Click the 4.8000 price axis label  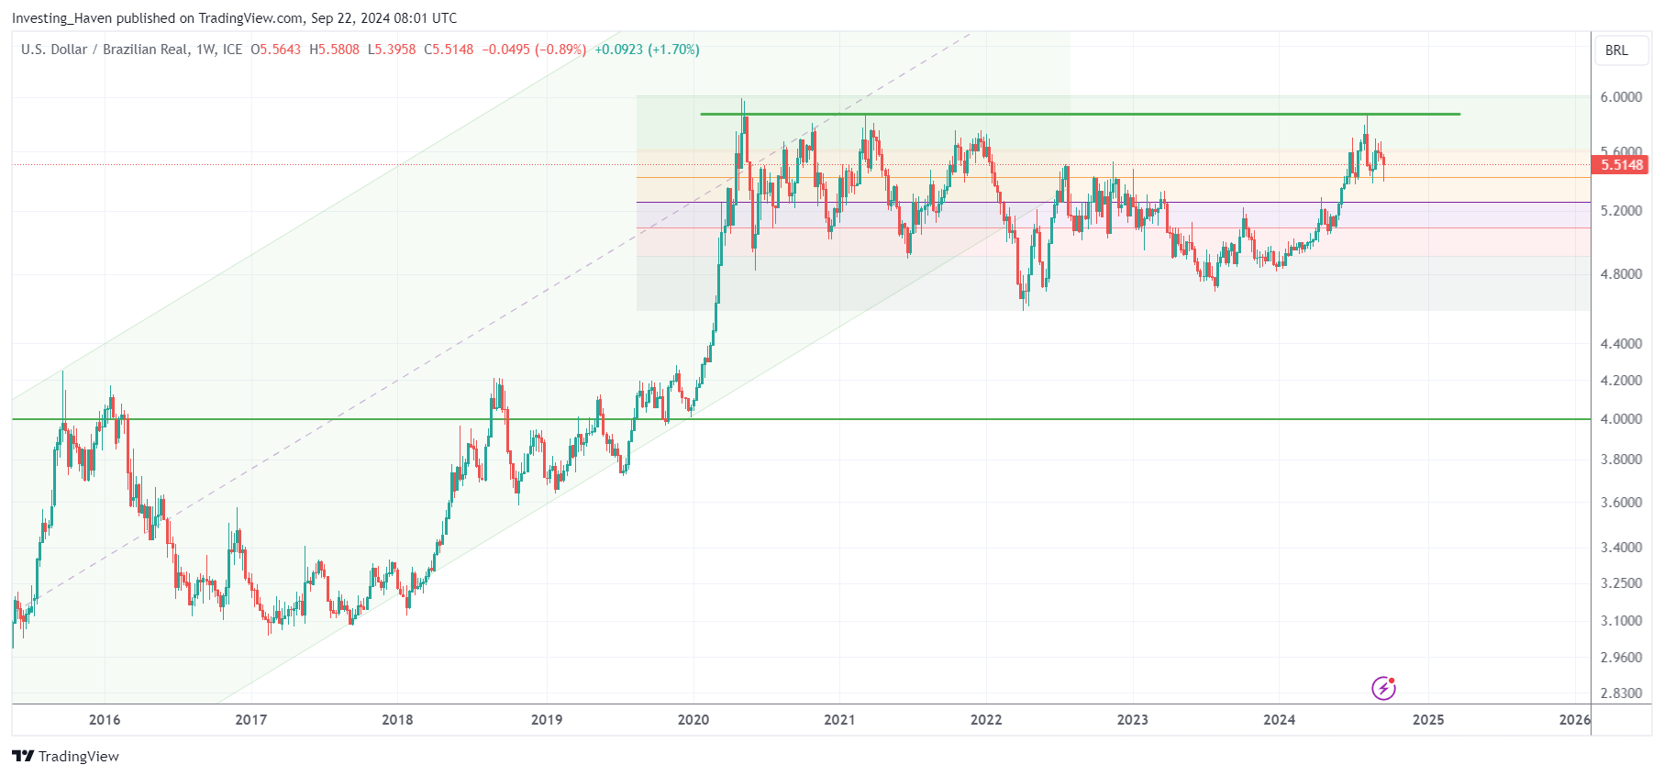coord(1621,274)
